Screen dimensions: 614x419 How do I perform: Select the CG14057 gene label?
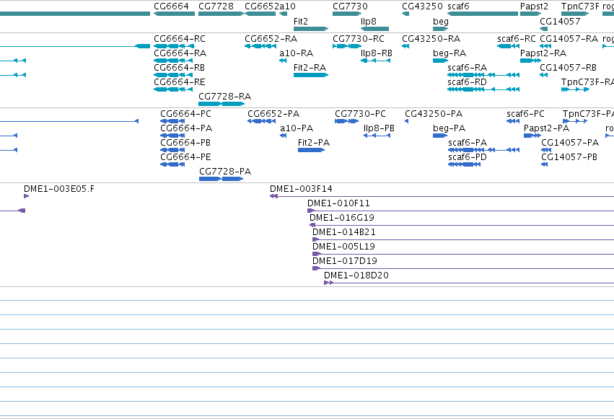(560, 21)
